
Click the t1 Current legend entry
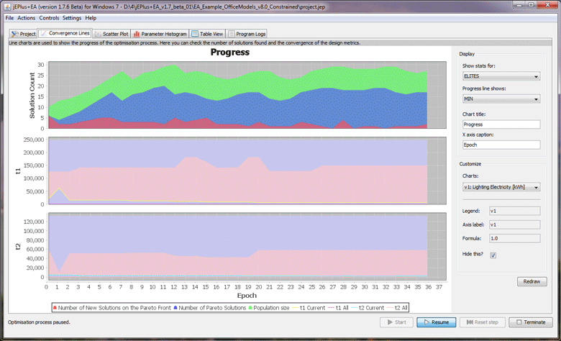tap(309, 308)
